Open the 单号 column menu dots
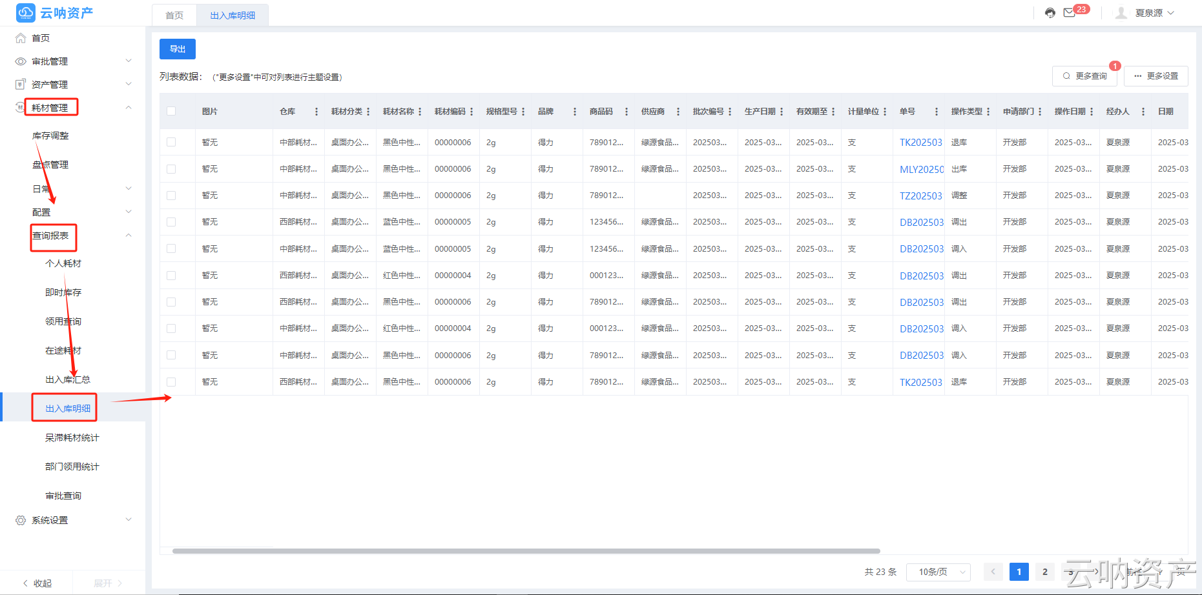The image size is (1202, 595). (937, 112)
